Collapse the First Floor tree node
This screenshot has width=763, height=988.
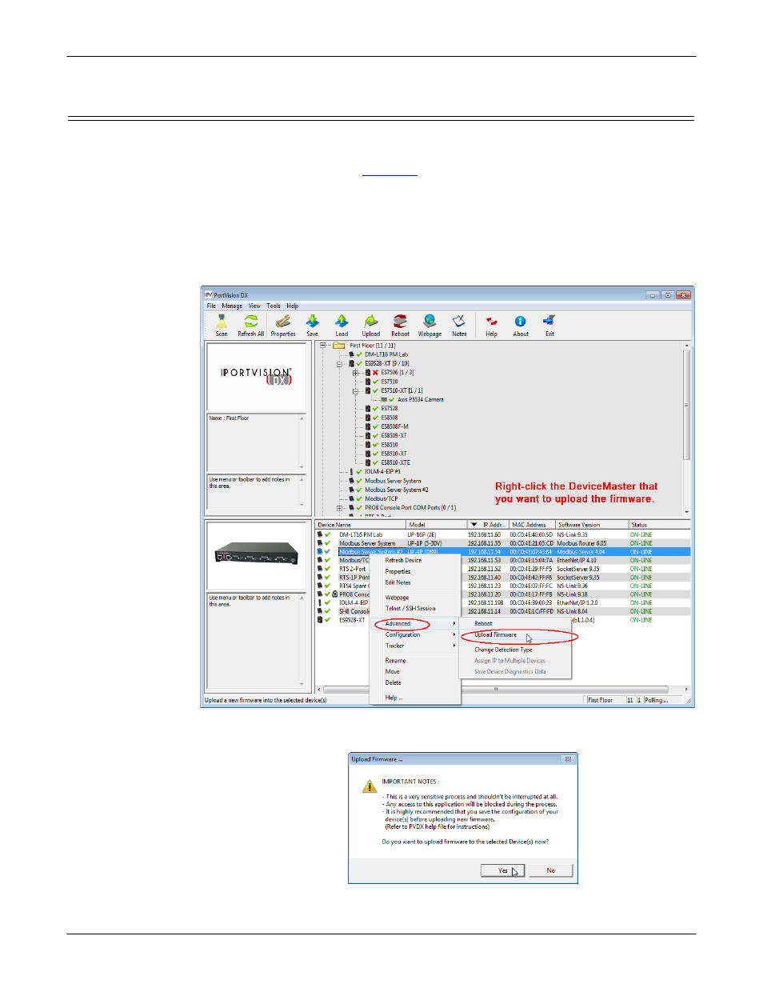[323, 346]
